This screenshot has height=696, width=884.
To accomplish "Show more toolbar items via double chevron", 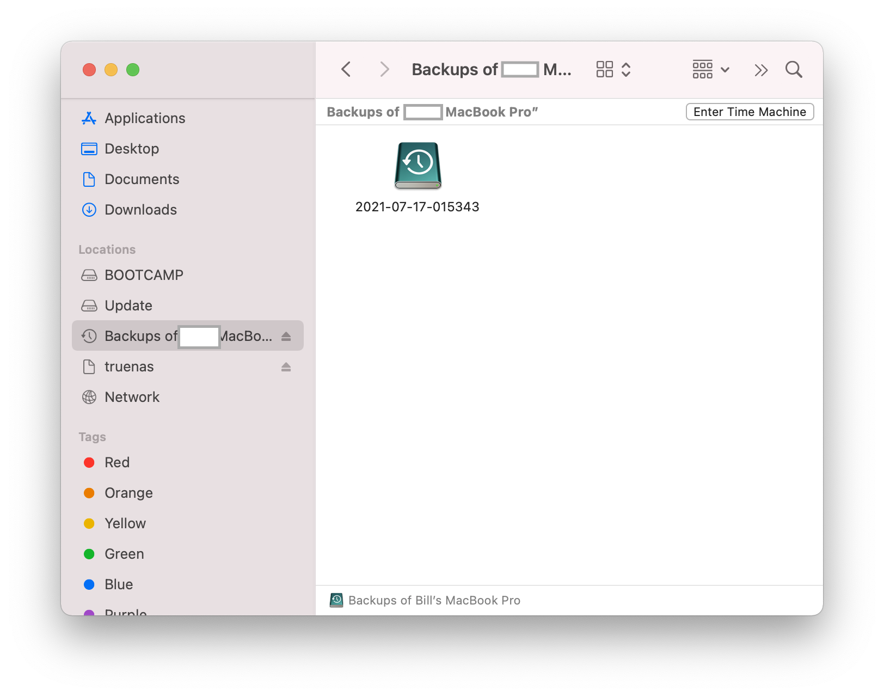I will [761, 70].
